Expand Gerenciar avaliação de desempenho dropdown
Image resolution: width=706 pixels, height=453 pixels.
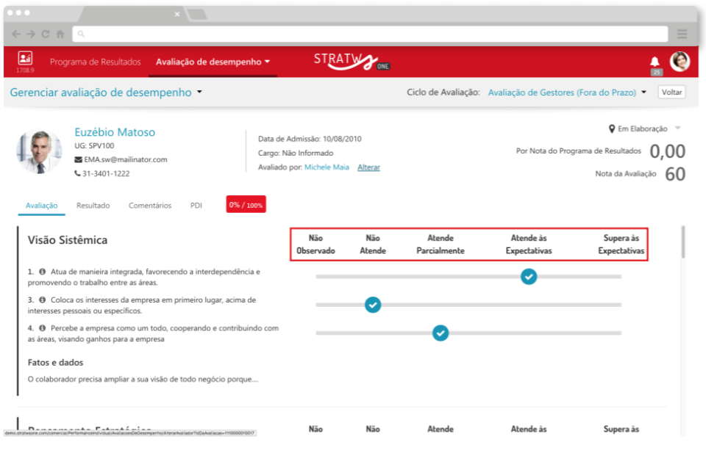199,93
